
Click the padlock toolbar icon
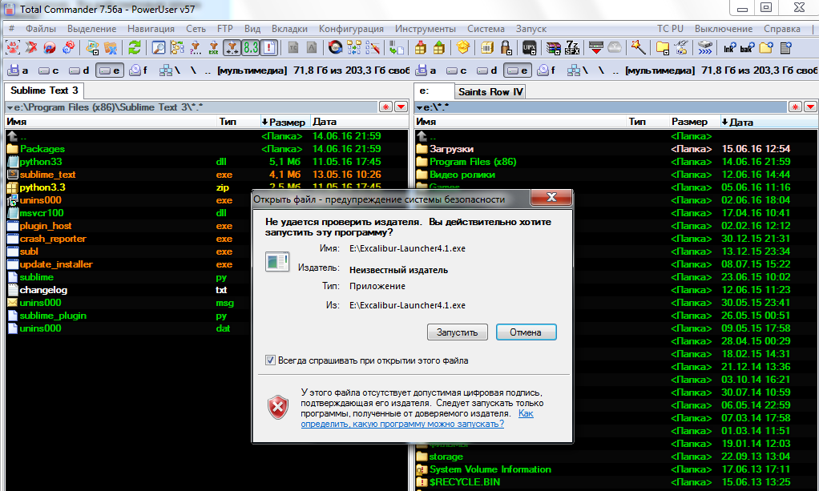[506, 48]
